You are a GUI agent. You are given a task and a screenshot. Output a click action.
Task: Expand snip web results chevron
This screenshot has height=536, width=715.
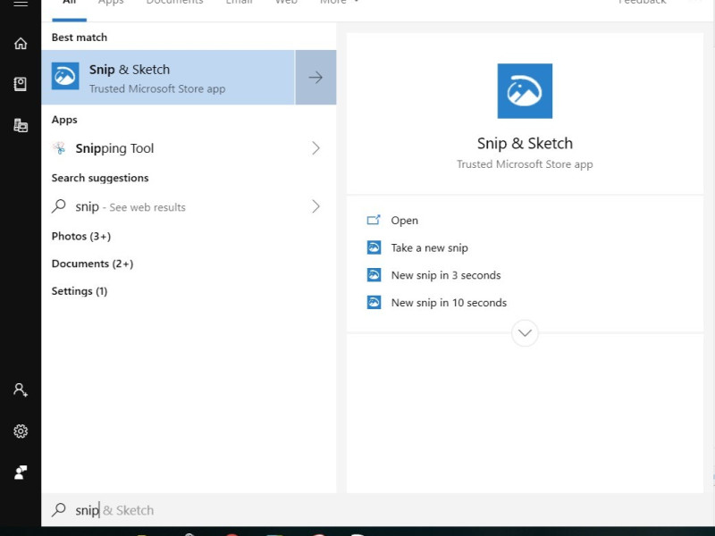coord(315,206)
